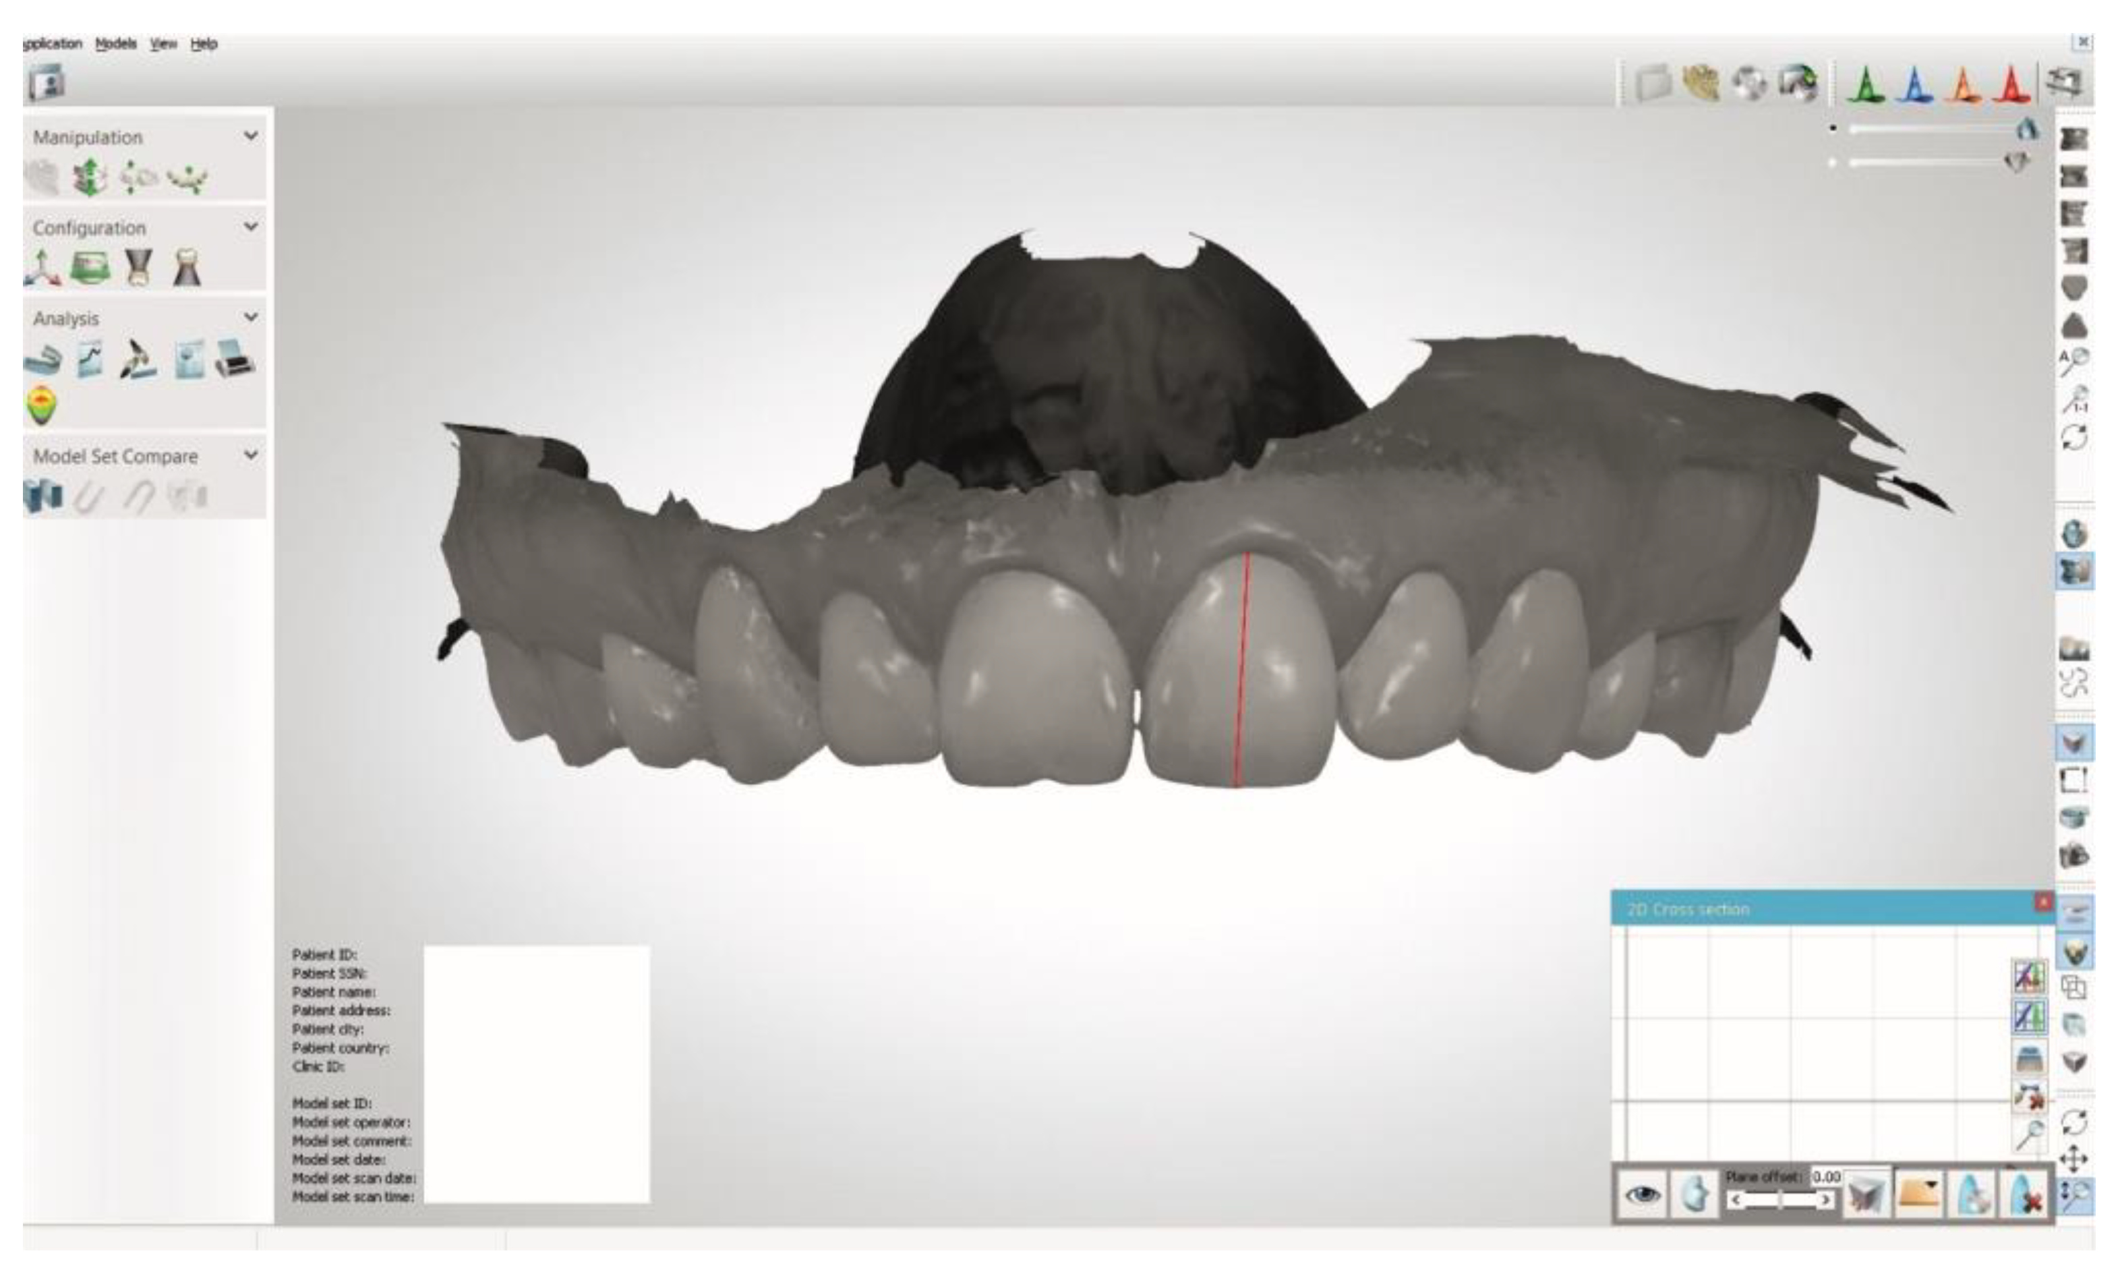Open the Models menu
2120x1270 pixels.
point(115,44)
